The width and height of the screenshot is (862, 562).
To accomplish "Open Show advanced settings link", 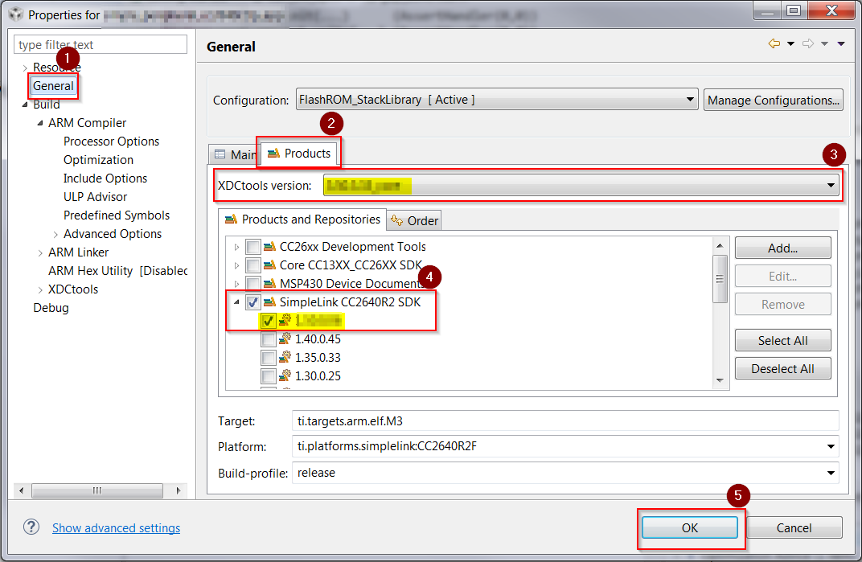I will coord(116,528).
